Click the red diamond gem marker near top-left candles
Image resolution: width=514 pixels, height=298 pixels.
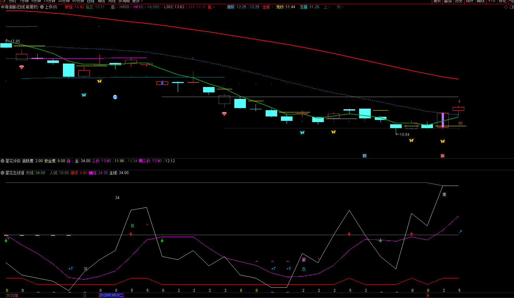[x=22, y=67]
